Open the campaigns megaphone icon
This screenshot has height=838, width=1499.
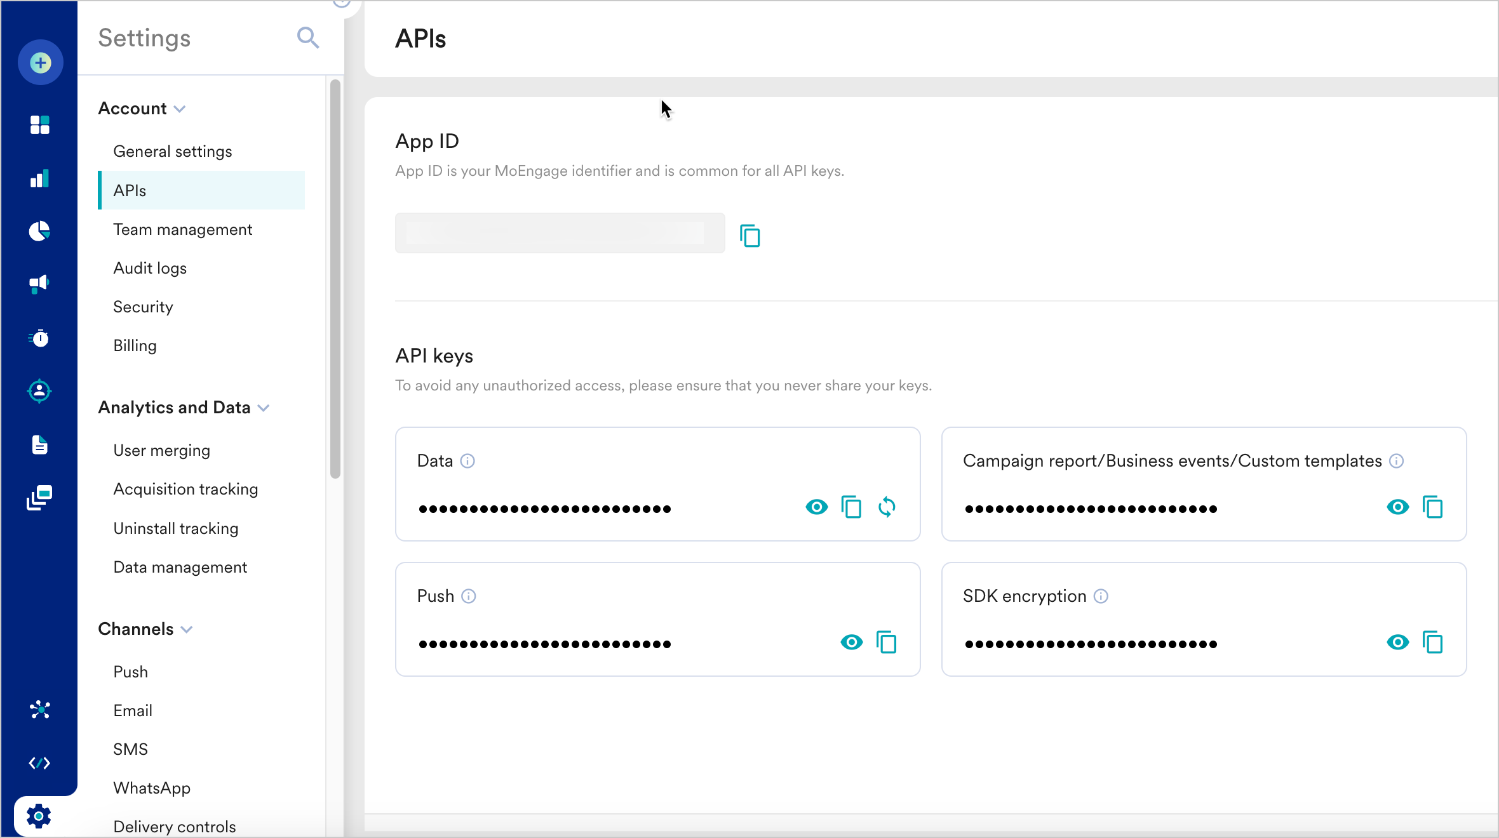[39, 284]
